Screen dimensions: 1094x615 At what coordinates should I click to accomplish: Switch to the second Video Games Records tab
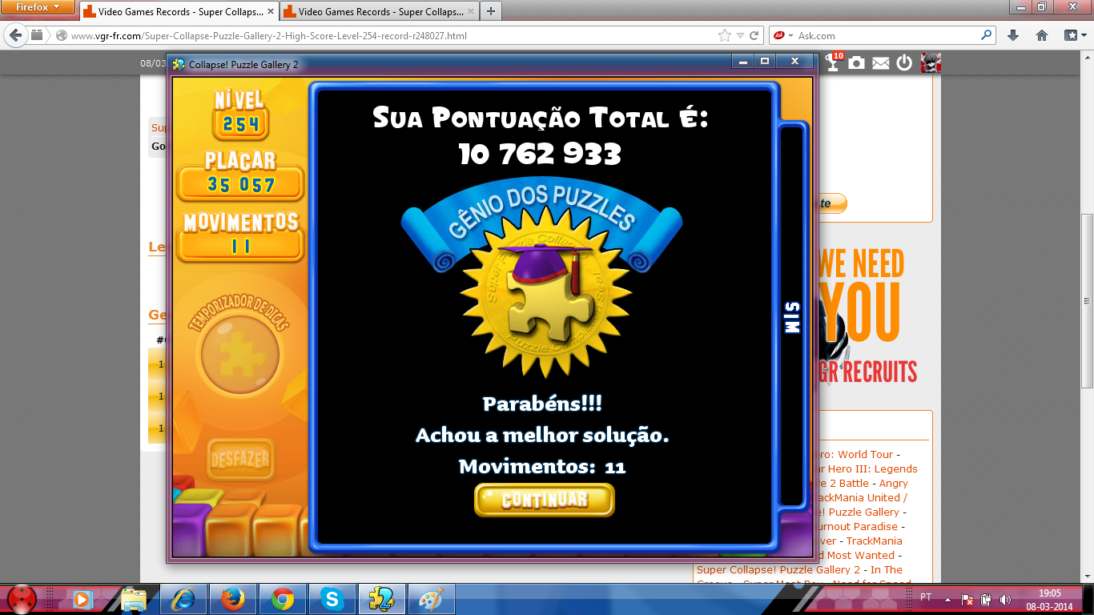[376, 12]
